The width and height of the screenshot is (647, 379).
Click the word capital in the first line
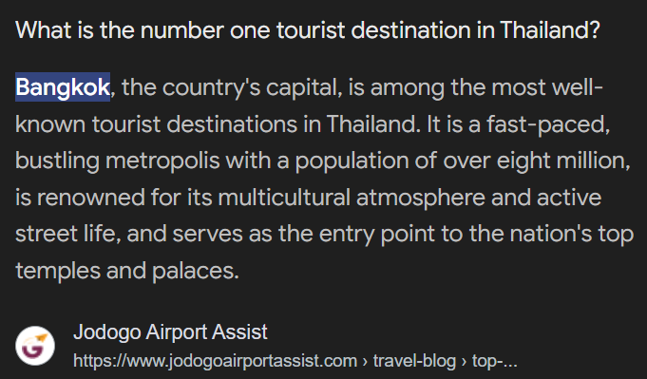[x=304, y=87]
